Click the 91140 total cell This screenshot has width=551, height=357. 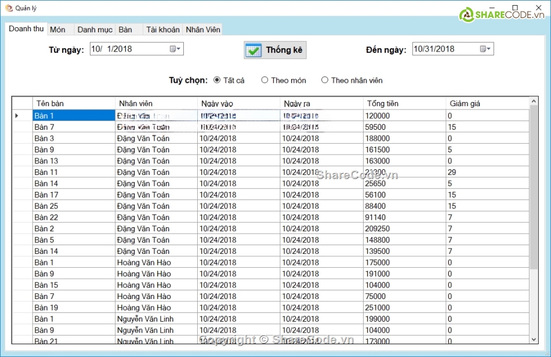404,217
